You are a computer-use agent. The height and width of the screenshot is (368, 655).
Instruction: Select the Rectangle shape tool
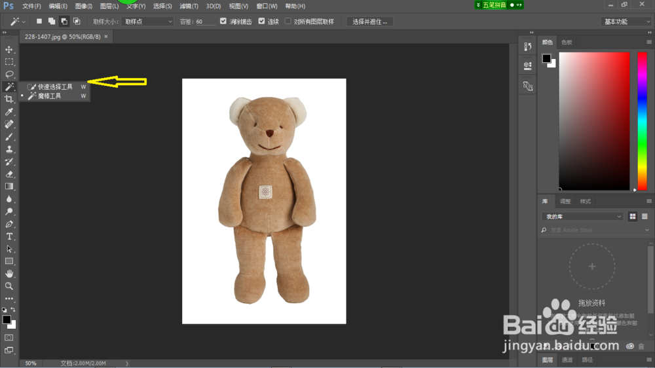pyautogui.click(x=9, y=261)
